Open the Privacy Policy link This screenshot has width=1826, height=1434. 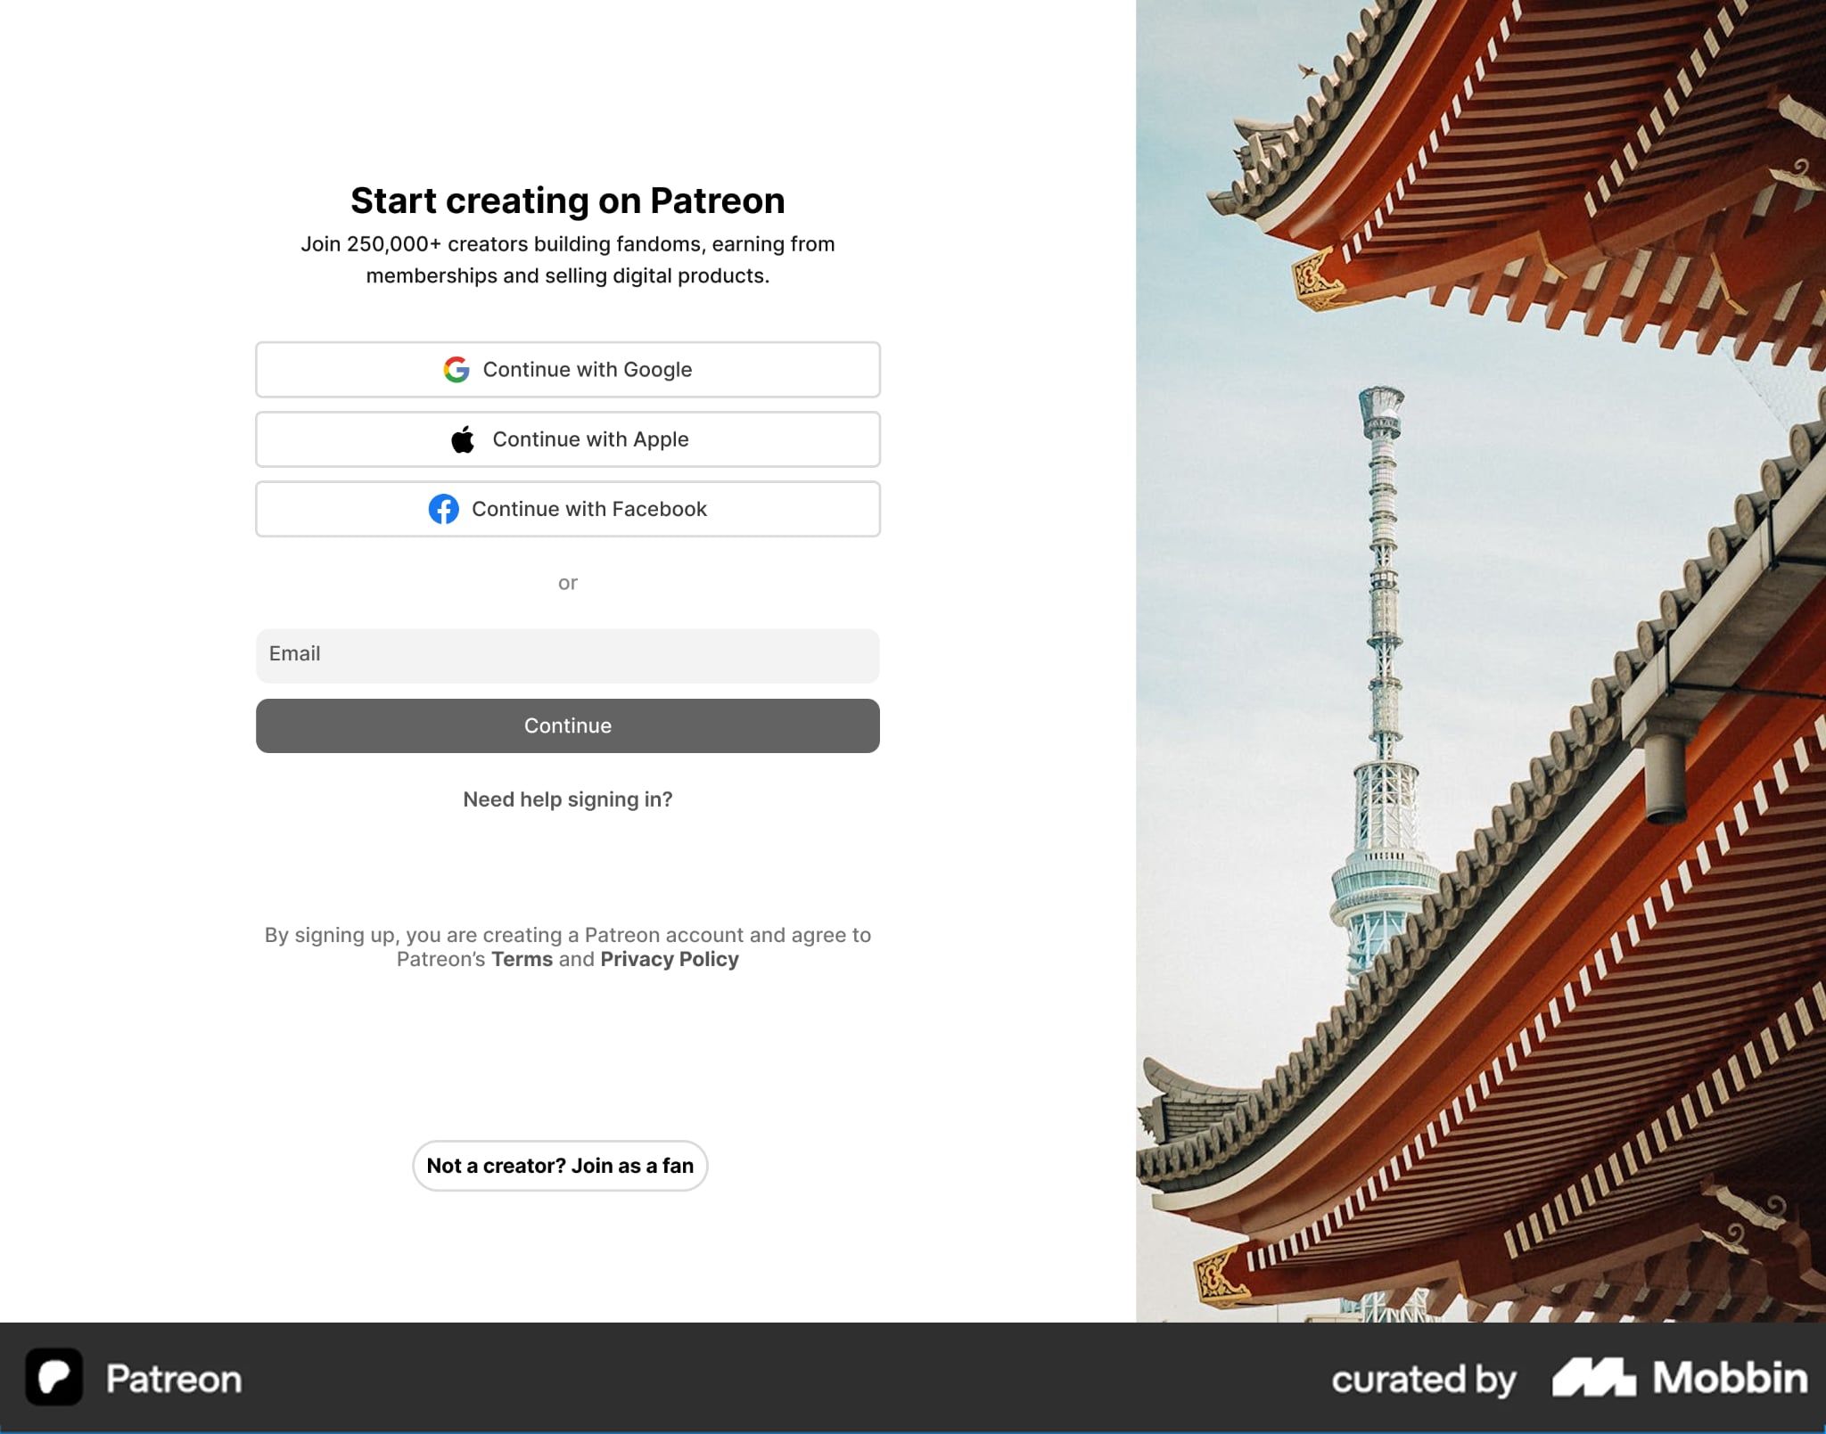(670, 959)
